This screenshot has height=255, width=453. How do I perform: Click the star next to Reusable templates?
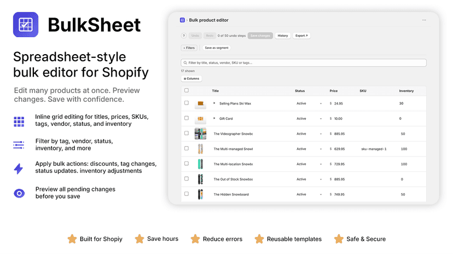click(259, 239)
